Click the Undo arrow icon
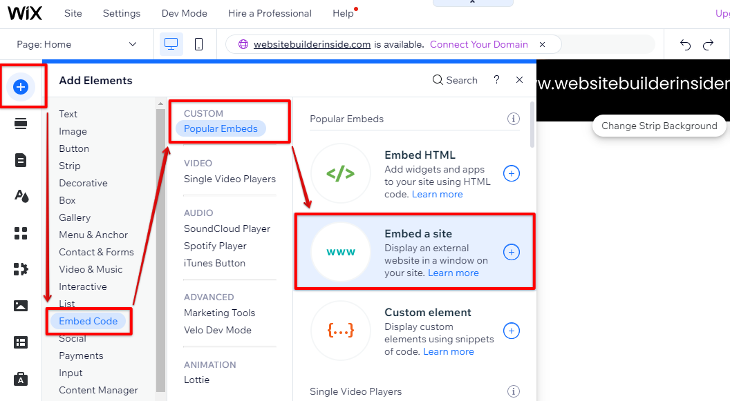This screenshot has width=730, height=401. point(685,45)
